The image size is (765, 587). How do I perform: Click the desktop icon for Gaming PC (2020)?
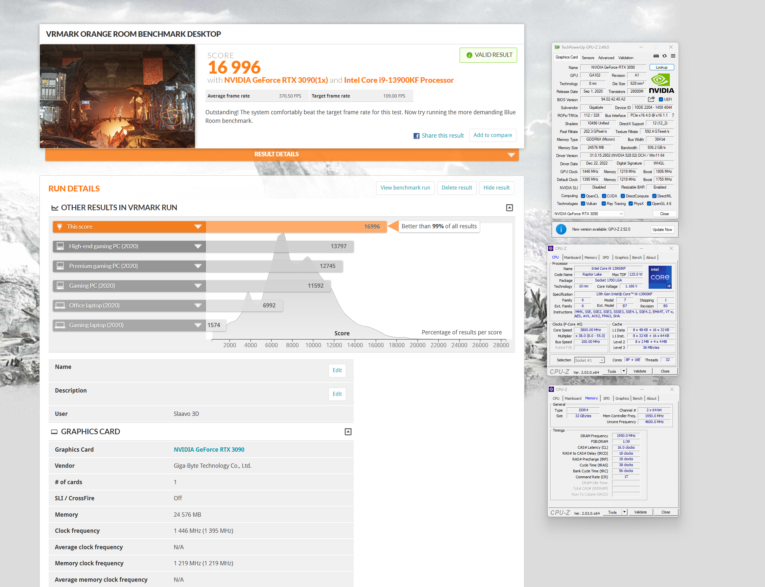pyautogui.click(x=60, y=285)
